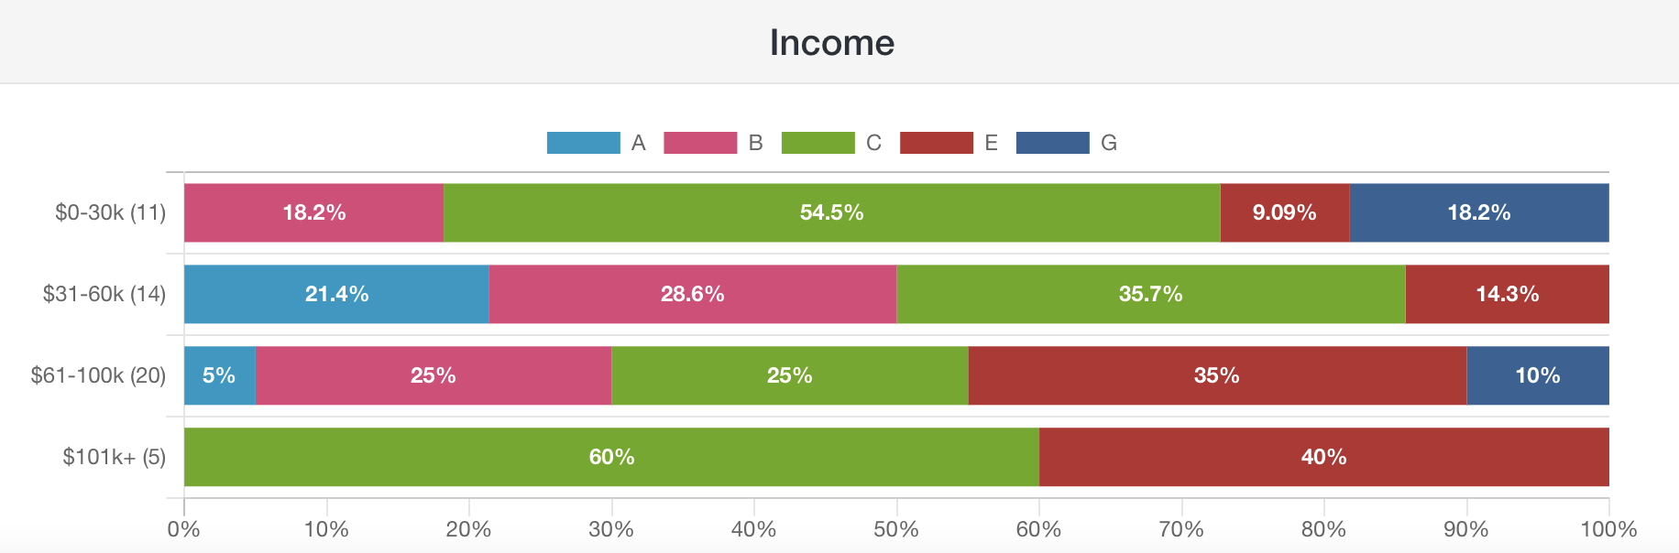Click the 35.7% green bar segment
Viewport: 1679px width, 553px height.
point(1150,294)
